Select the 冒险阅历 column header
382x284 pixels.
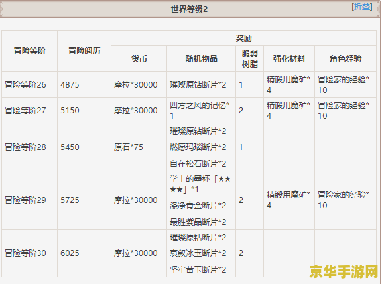pos(84,51)
